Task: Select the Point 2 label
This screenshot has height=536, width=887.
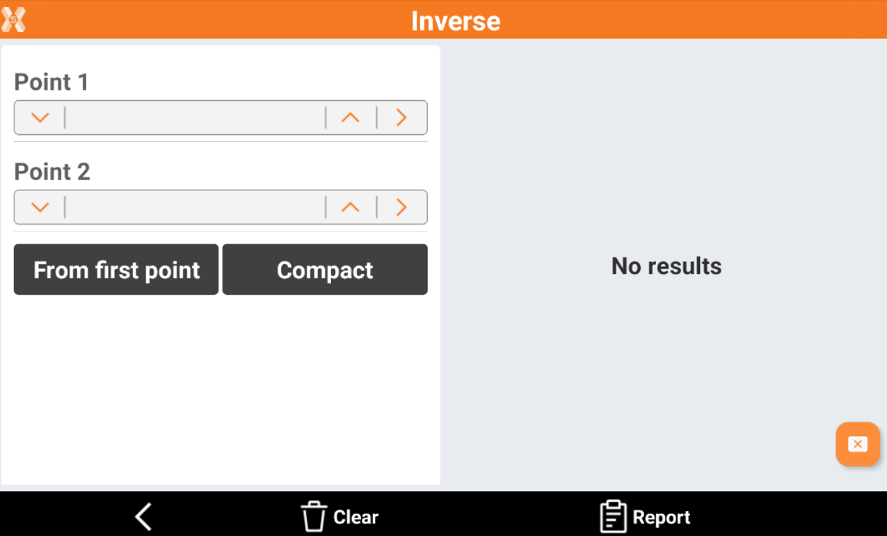Action: 52,172
